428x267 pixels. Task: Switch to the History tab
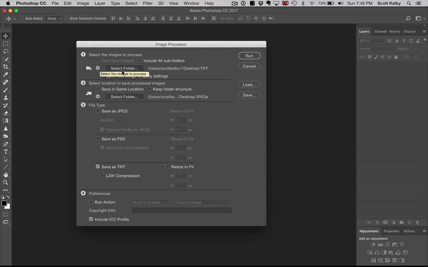(395, 31)
